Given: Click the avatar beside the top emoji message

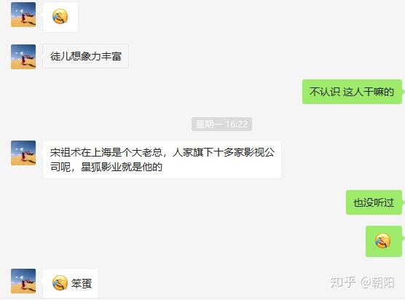Looking at the screenshot, I should 23,15.
